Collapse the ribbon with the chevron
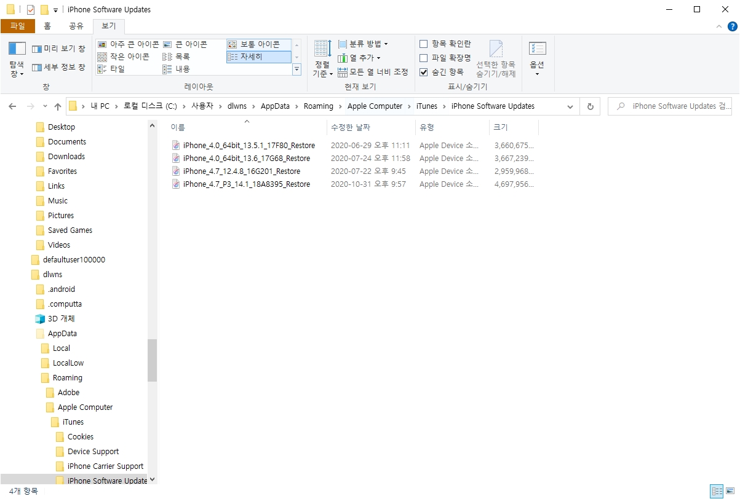The image size is (740, 499). coord(719,26)
